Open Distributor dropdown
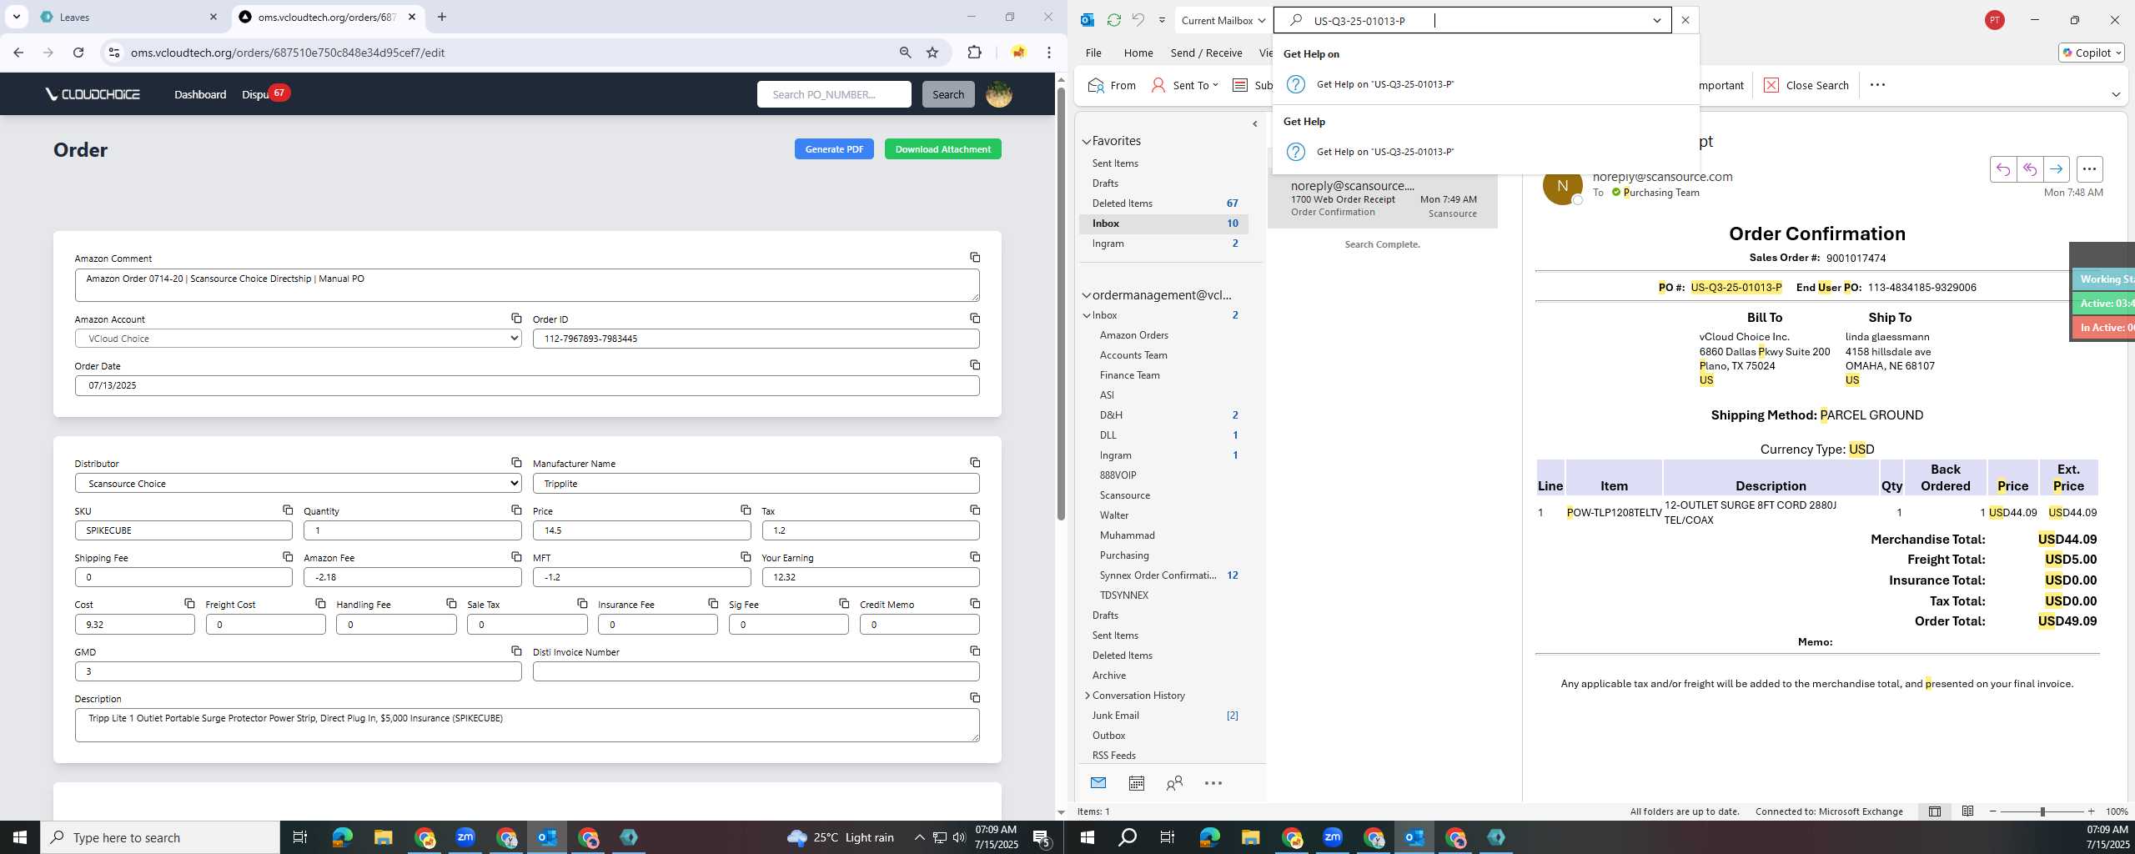Screen dimensions: 2135x854 pos(298,484)
